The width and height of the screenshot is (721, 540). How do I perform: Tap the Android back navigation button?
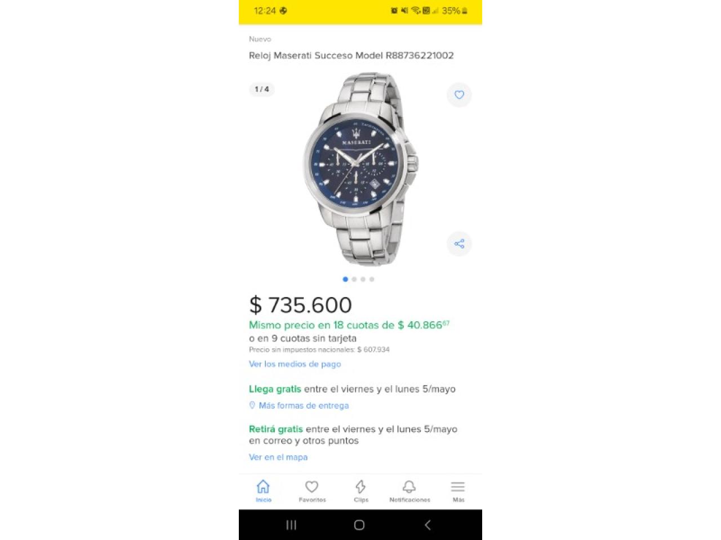click(x=428, y=525)
